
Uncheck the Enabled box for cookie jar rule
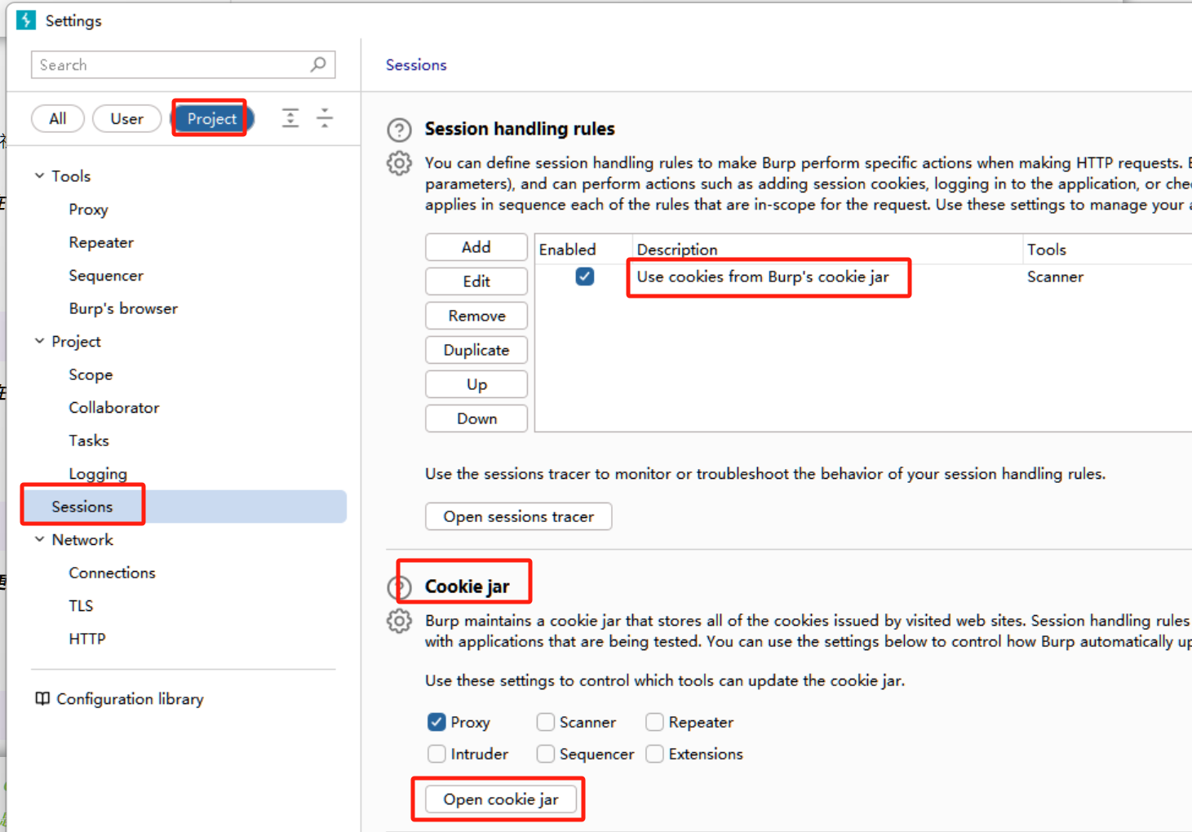click(x=584, y=277)
